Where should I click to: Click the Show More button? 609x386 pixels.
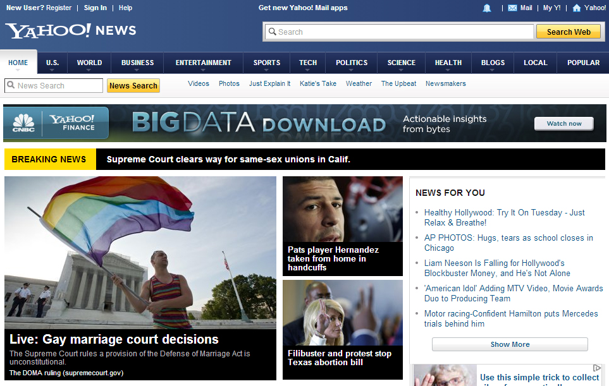(510, 344)
